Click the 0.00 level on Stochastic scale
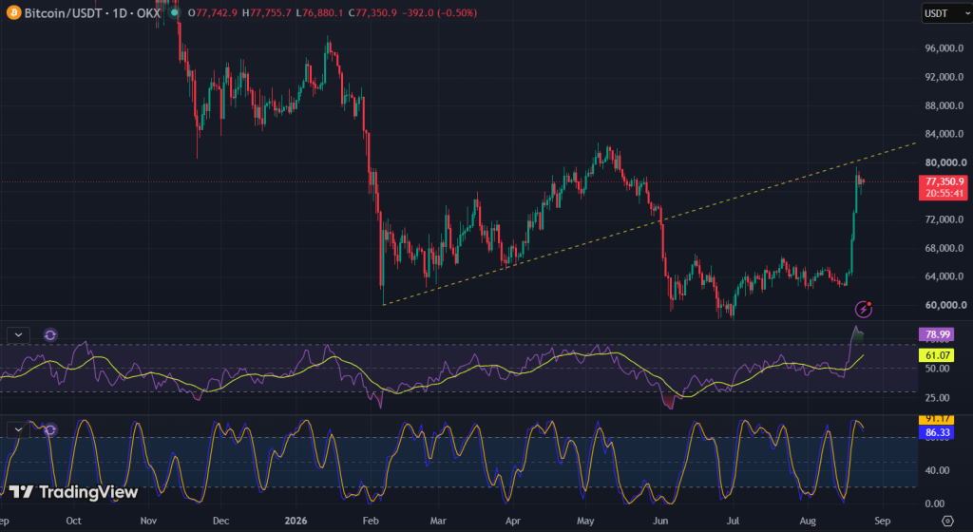Image resolution: width=973 pixels, height=532 pixels. pos(935,503)
